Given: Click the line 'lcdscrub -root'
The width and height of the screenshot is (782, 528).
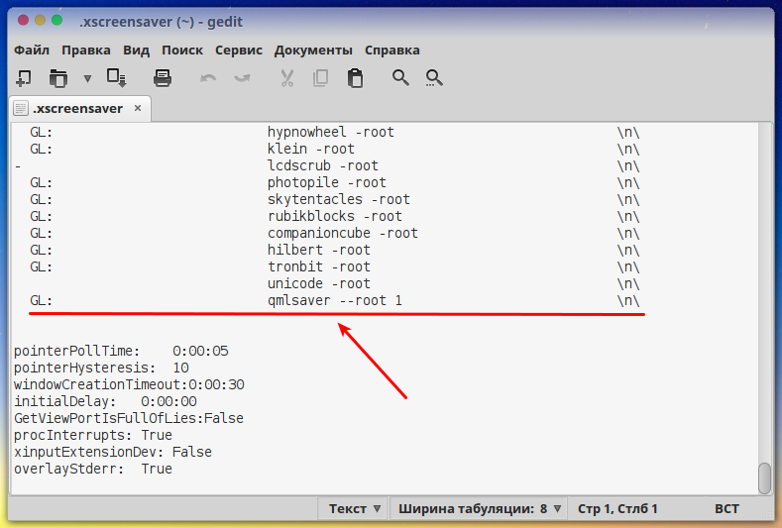Looking at the screenshot, I should [x=323, y=166].
